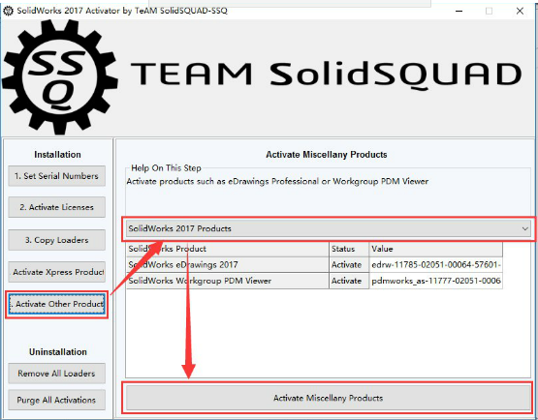Image resolution: width=538 pixels, height=420 pixels.
Task: Click the Help On This Step description text
Action: click(277, 181)
